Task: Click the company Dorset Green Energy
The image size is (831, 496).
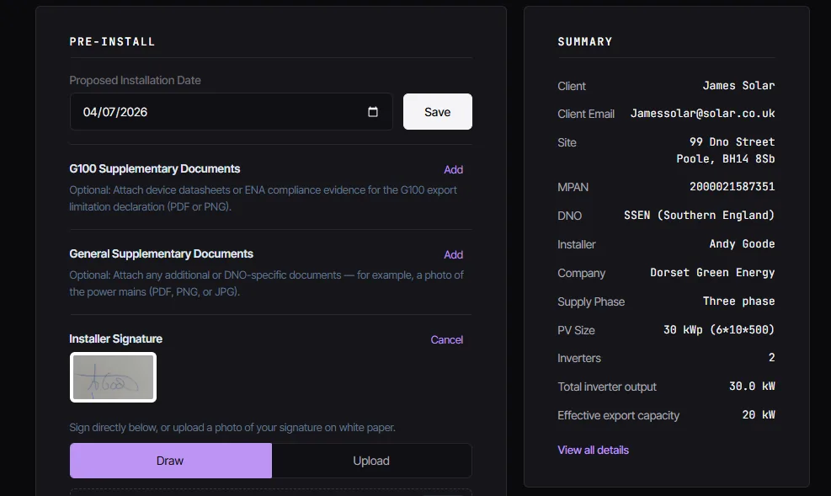Action: [712, 272]
